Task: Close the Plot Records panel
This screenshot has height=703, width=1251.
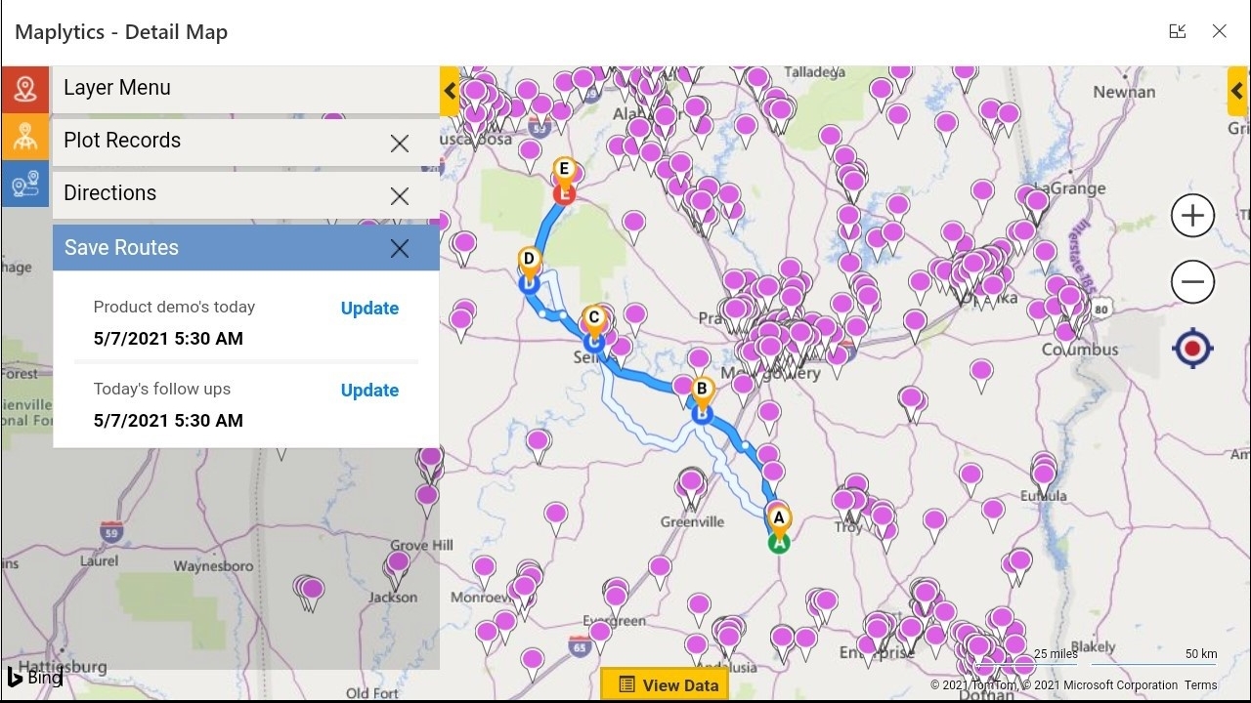Action: (x=400, y=144)
